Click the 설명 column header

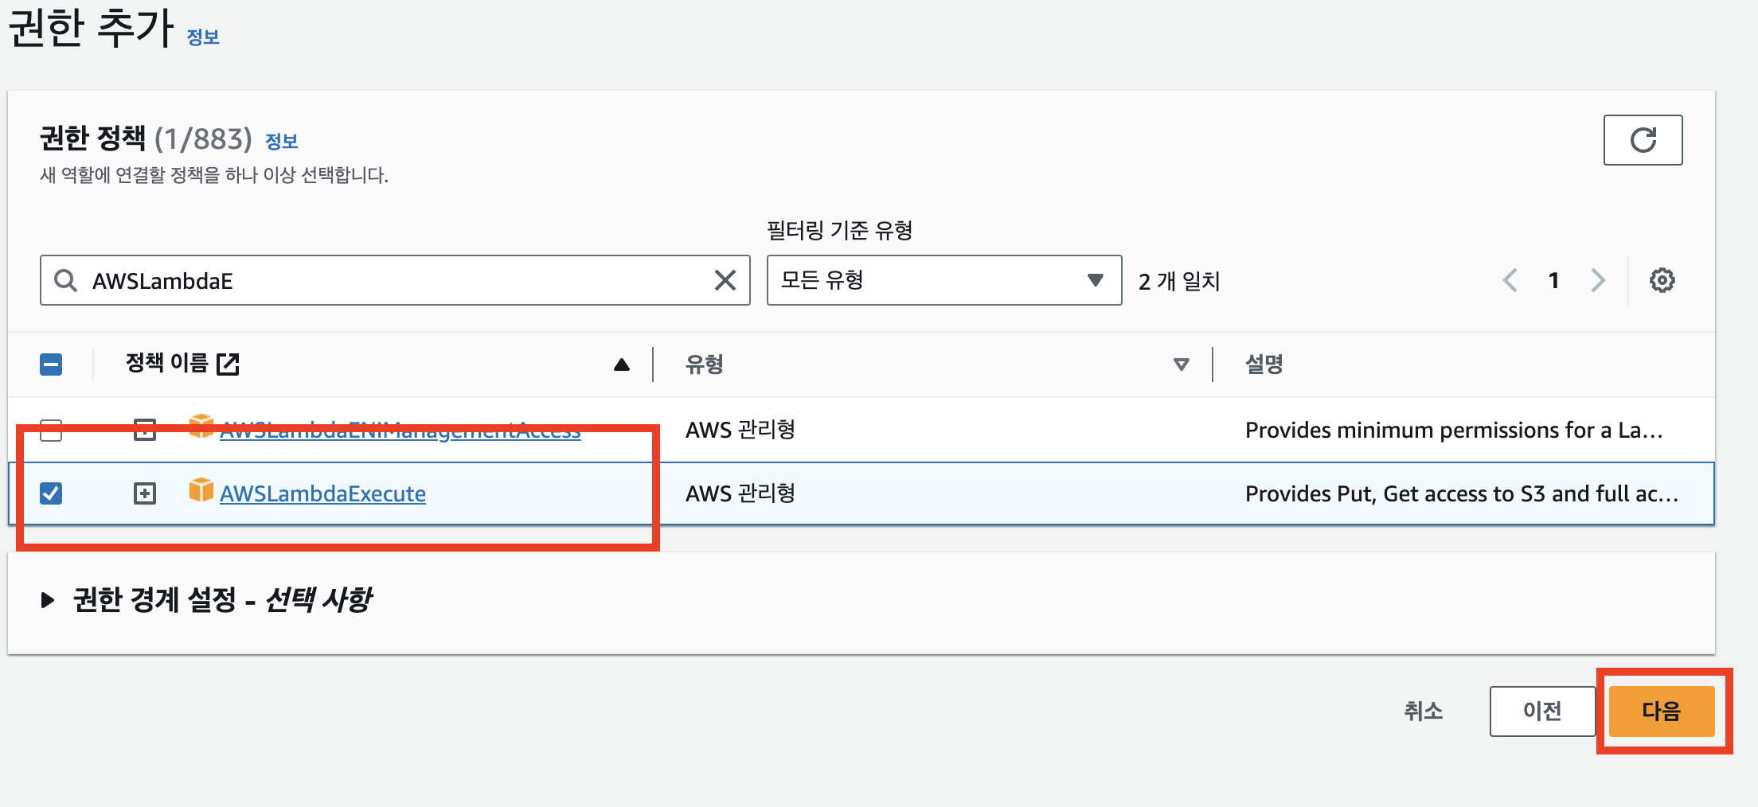pos(1264,365)
